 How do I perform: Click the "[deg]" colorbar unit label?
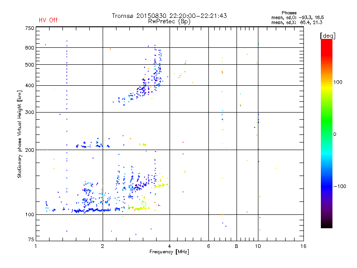tap(328, 36)
